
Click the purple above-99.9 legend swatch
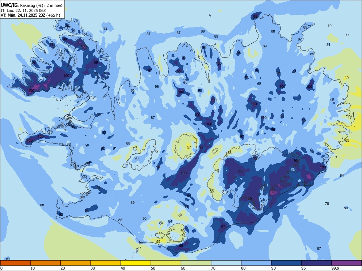(x=346, y=263)
